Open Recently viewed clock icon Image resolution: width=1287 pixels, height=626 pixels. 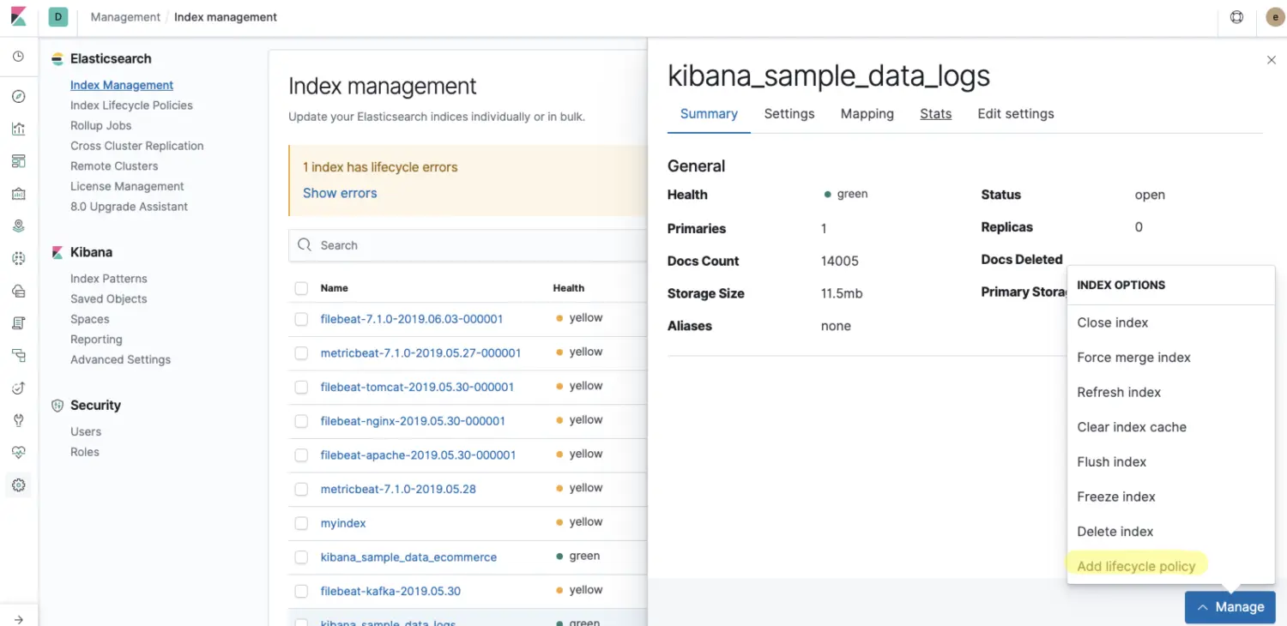(19, 57)
